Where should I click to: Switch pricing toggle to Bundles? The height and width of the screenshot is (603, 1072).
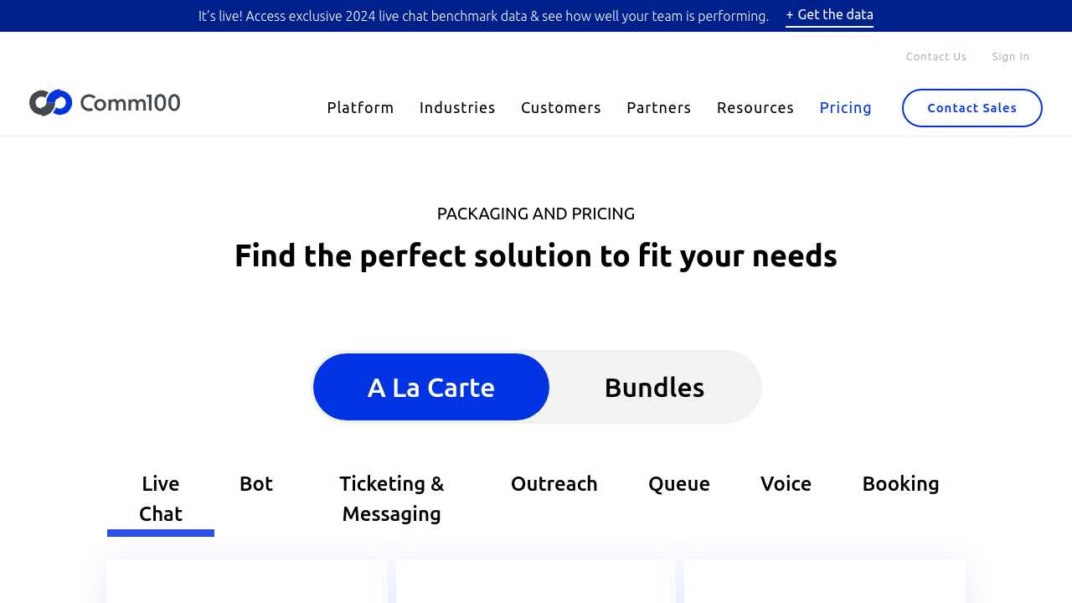(653, 387)
